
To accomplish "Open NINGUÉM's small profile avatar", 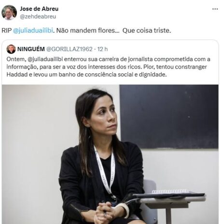I will tap(11, 49).
